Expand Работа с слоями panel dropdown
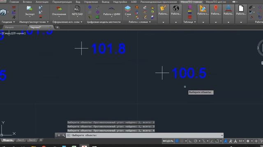 click(150, 22)
